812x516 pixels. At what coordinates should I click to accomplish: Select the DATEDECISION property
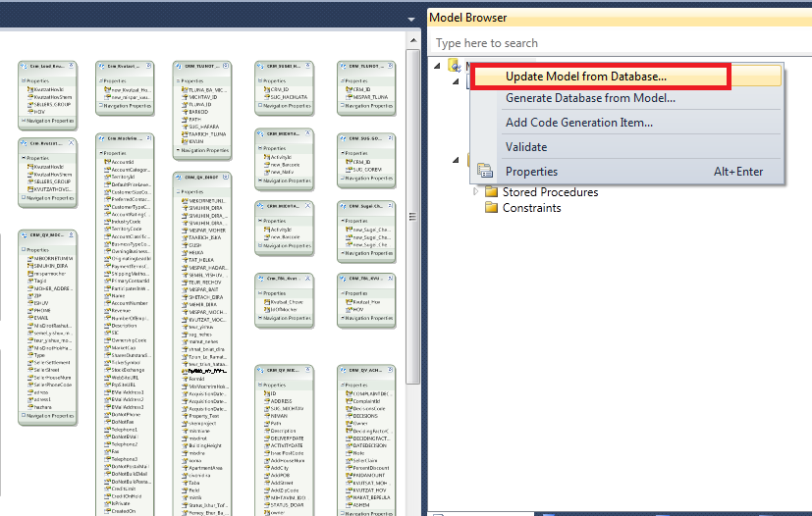click(x=370, y=445)
